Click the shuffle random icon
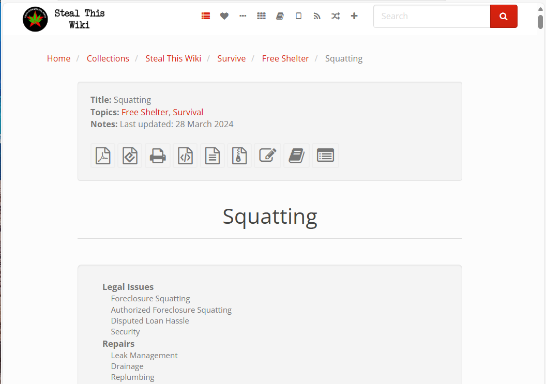The height and width of the screenshot is (384, 546). (336, 16)
